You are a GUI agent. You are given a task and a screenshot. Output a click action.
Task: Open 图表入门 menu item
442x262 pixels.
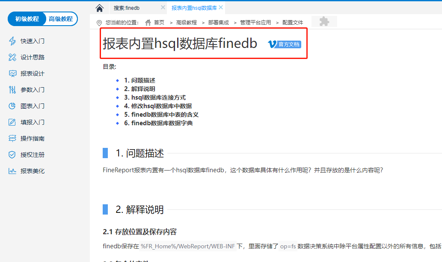[33, 106]
